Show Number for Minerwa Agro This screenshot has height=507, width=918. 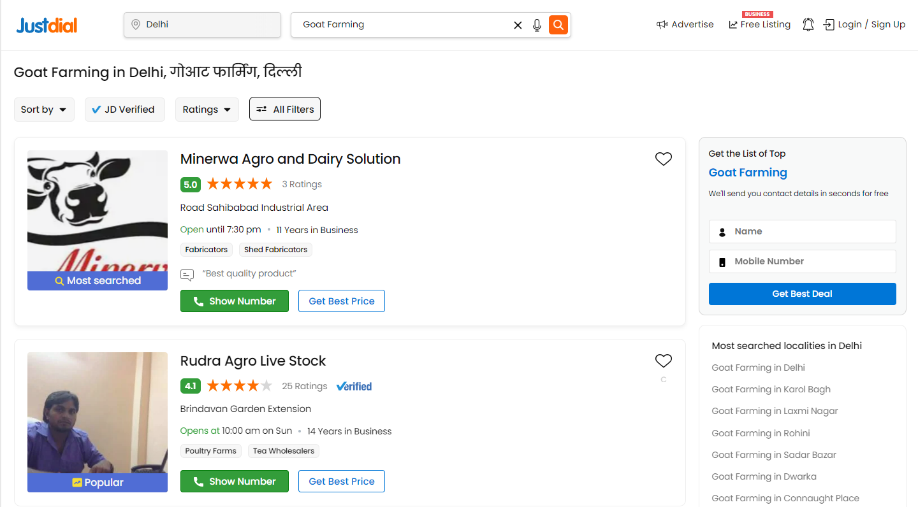coord(235,301)
